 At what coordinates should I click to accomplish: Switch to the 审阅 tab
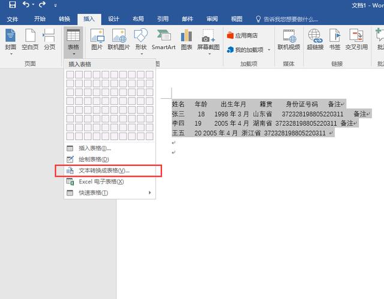pos(212,19)
